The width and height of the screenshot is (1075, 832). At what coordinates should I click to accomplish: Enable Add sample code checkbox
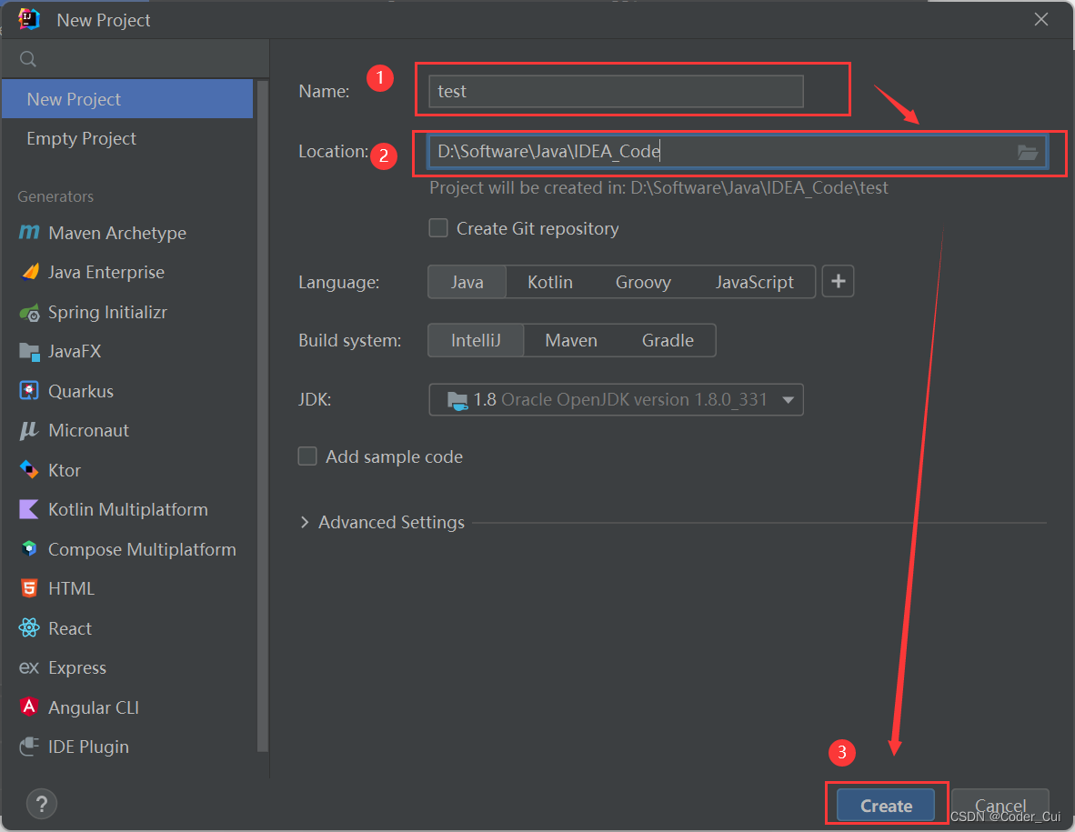[x=307, y=456]
